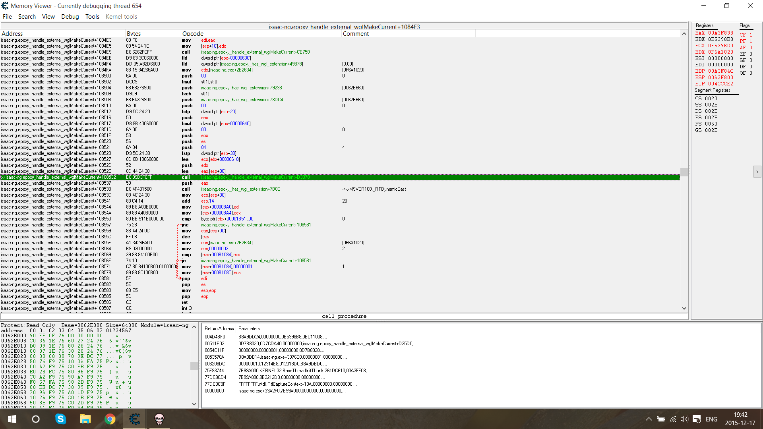
Task: Open File Explorer from the taskbar
Action: coord(85,419)
